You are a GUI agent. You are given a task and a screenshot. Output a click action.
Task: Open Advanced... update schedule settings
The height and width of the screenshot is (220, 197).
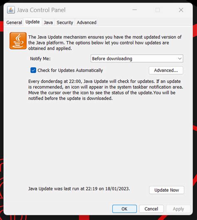point(166,70)
